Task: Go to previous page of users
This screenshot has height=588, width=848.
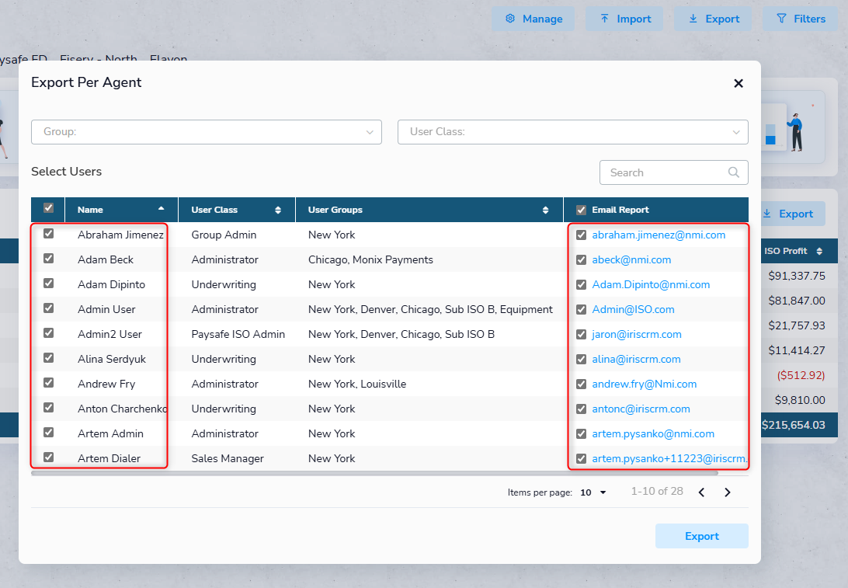Action: [701, 492]
